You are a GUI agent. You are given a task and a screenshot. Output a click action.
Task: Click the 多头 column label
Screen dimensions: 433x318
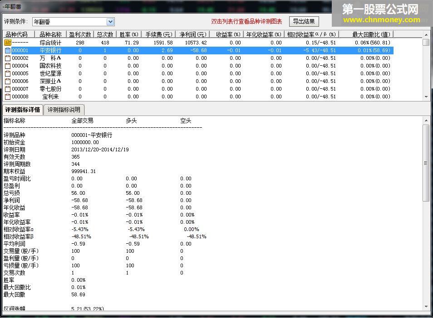pyautogui.click(x=132, y=120)
